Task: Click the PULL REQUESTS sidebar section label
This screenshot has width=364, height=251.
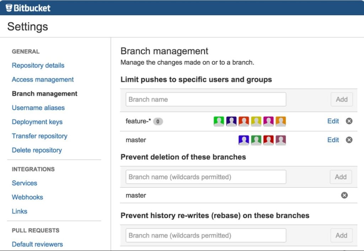Action: (36, 230)
